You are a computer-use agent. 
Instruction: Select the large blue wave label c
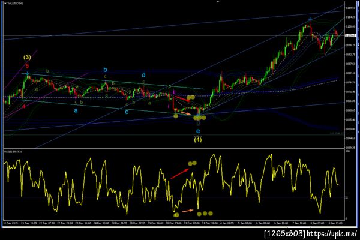click(x=127, y=112)
